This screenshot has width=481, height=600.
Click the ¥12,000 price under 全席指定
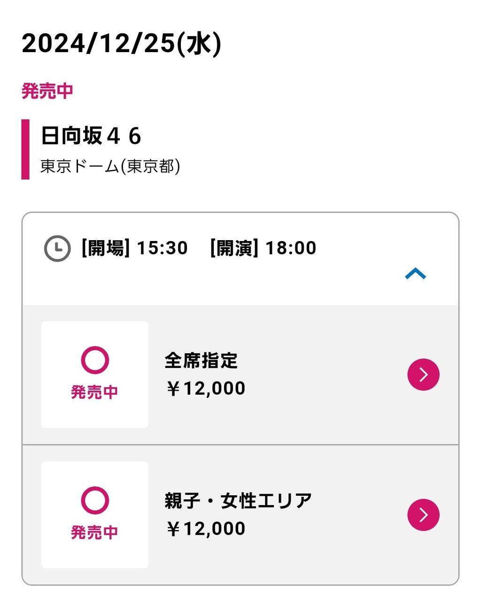coord(205,389)
